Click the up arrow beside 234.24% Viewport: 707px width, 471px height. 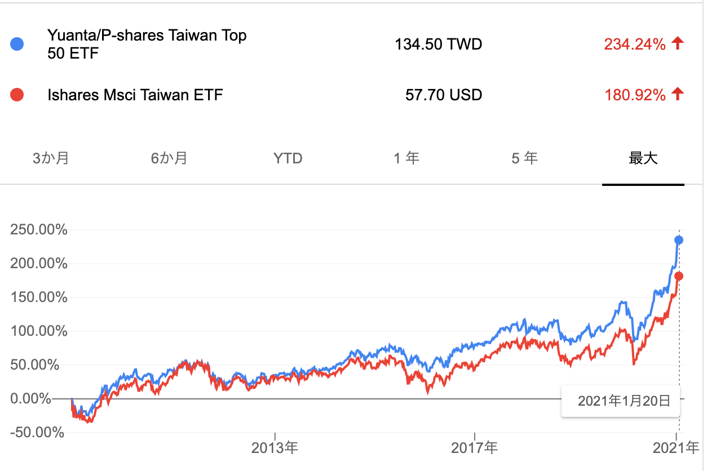click(x=678, y=43)
